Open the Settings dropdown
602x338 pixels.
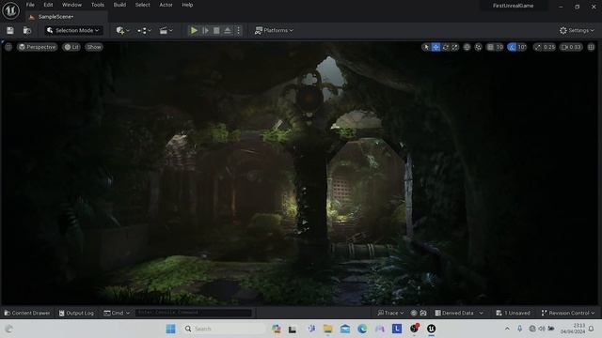coord(577,30)
